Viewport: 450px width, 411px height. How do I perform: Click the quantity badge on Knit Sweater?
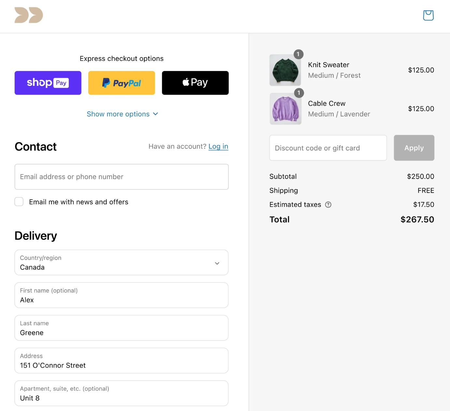pos(299,54)
